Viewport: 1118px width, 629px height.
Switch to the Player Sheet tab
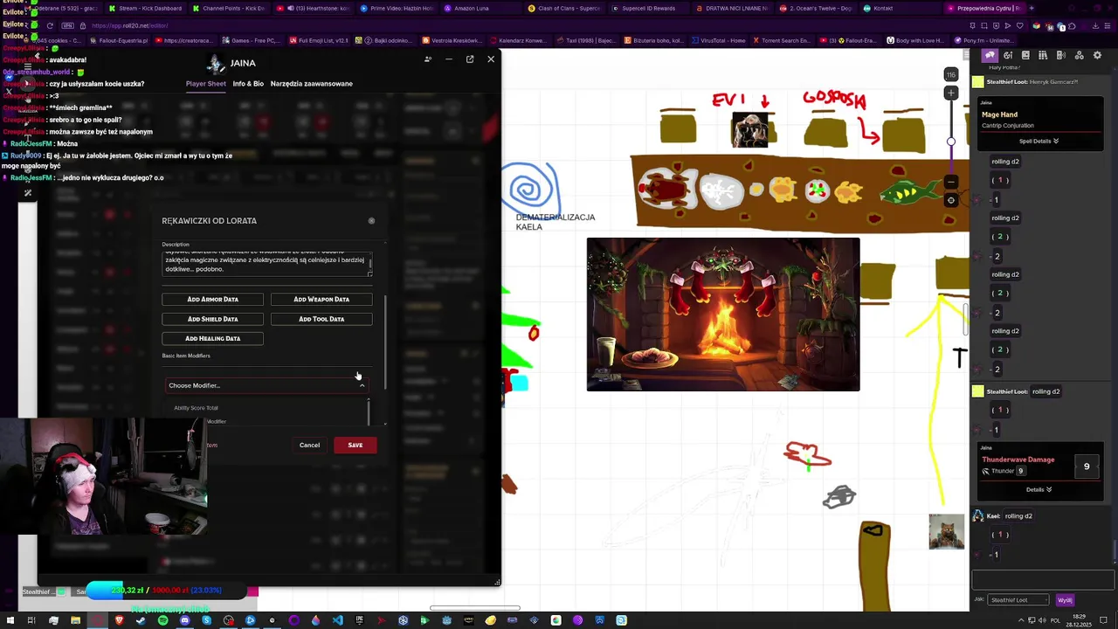click(206, 84)
